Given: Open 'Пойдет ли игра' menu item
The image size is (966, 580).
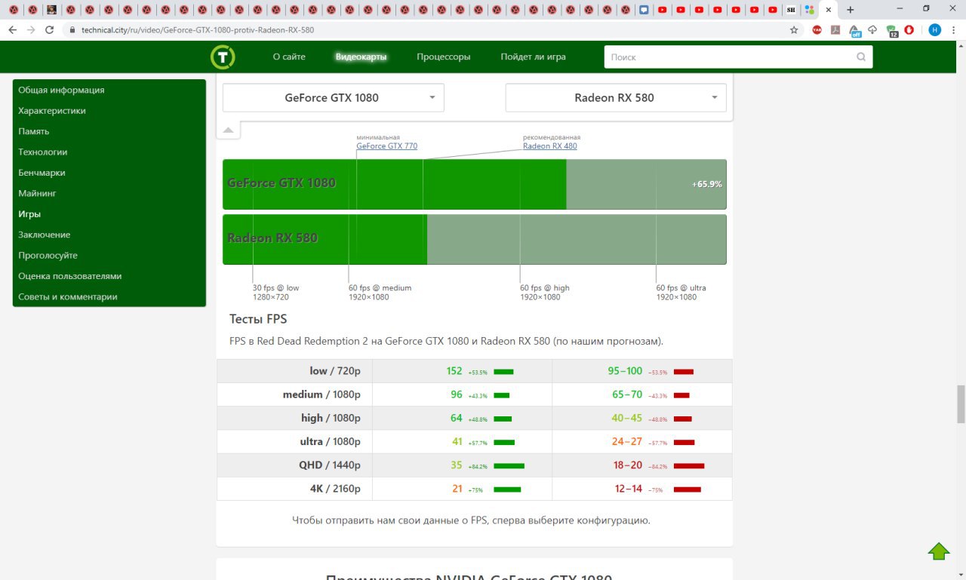Looking at the screenshot, I should (x=533, y=57).
